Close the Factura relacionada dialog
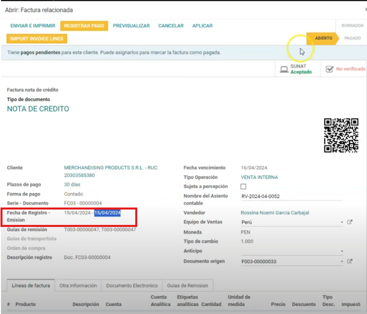 tap(366, 9)
